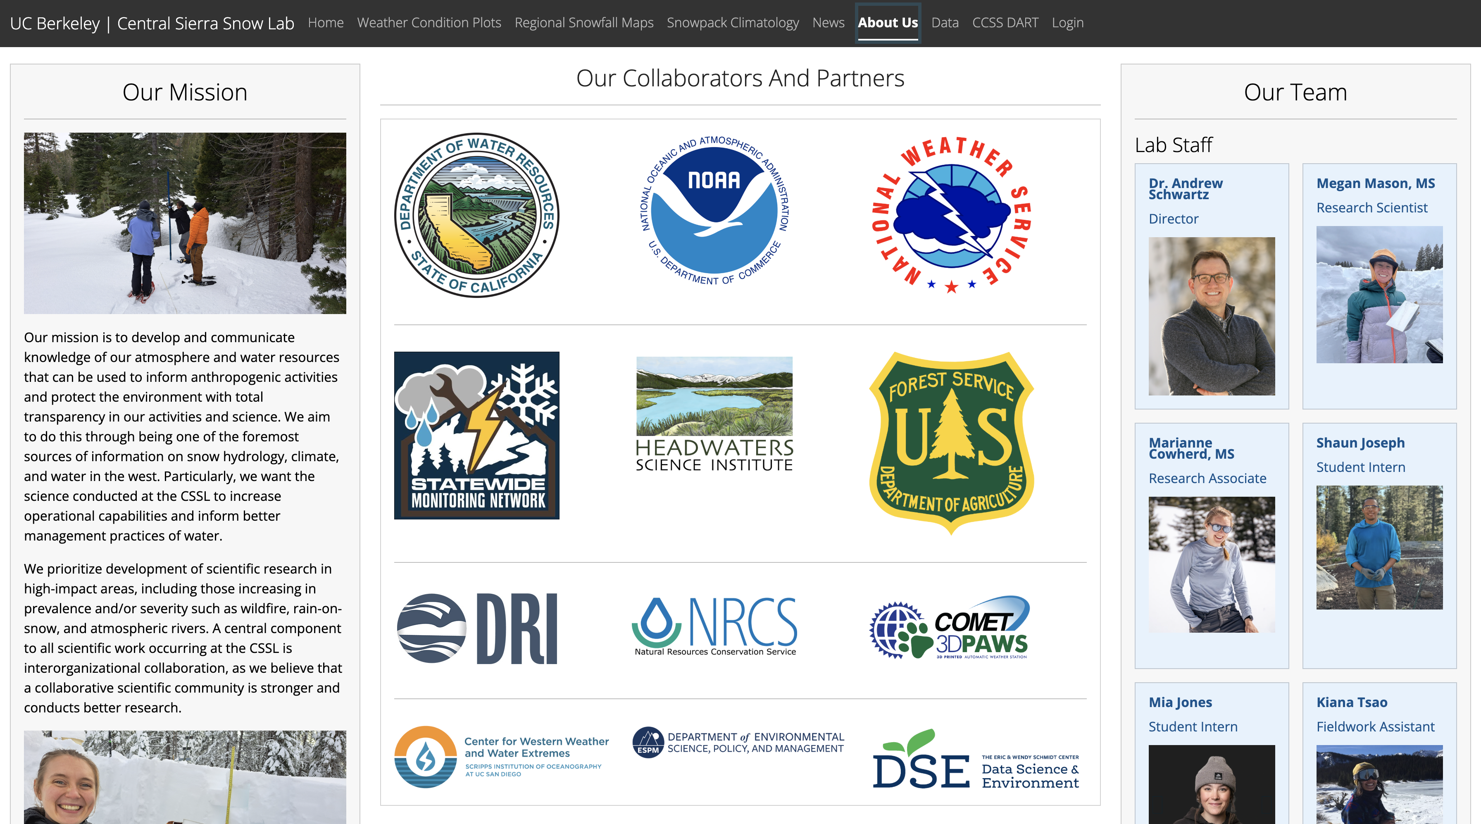Click UC Berkeley | Central Sierra Snow Lab brand
Image resolution: width=1481 pixels, height=824 pixels.
pyautogui.click(x=152, y=24)
